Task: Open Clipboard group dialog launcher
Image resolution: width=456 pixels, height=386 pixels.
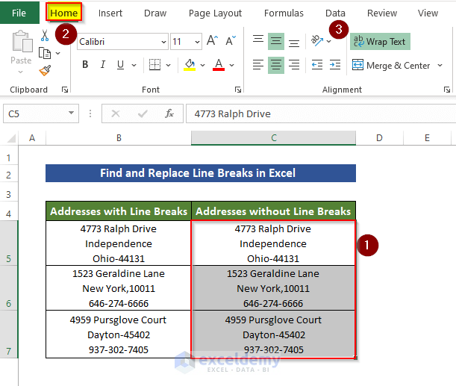Action: [65, 90]
